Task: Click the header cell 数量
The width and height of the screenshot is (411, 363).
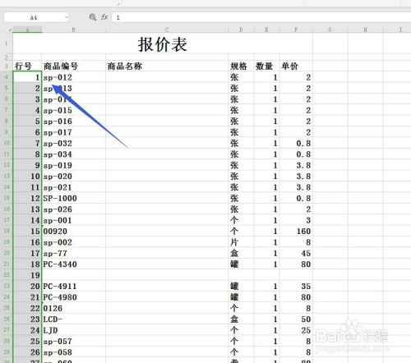Action: [266, 66]
